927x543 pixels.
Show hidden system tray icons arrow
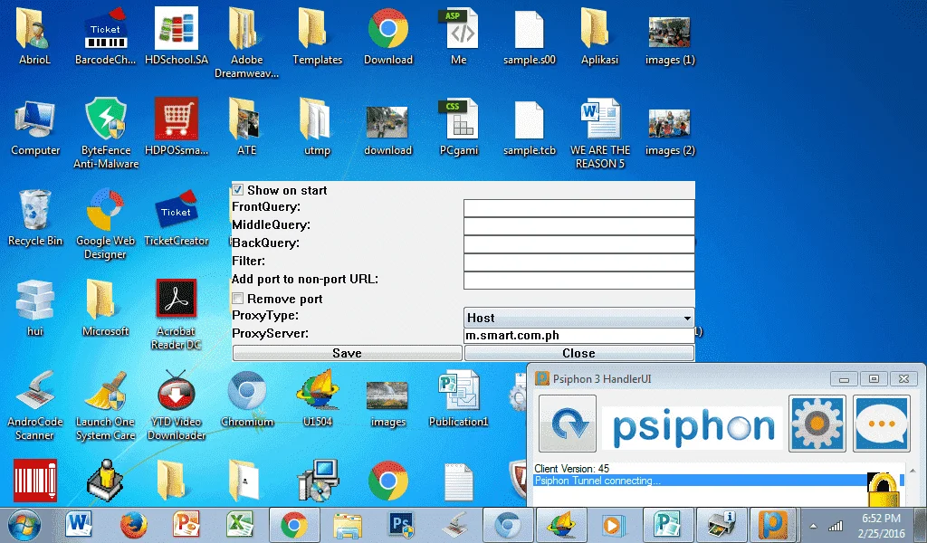814,526
